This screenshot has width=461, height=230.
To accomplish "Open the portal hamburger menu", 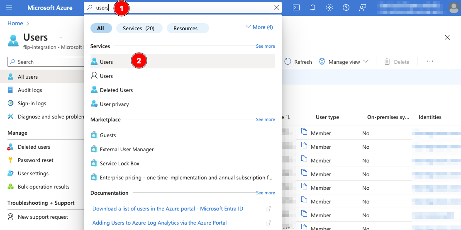I will pyautogui.click(x=9, y=7).
